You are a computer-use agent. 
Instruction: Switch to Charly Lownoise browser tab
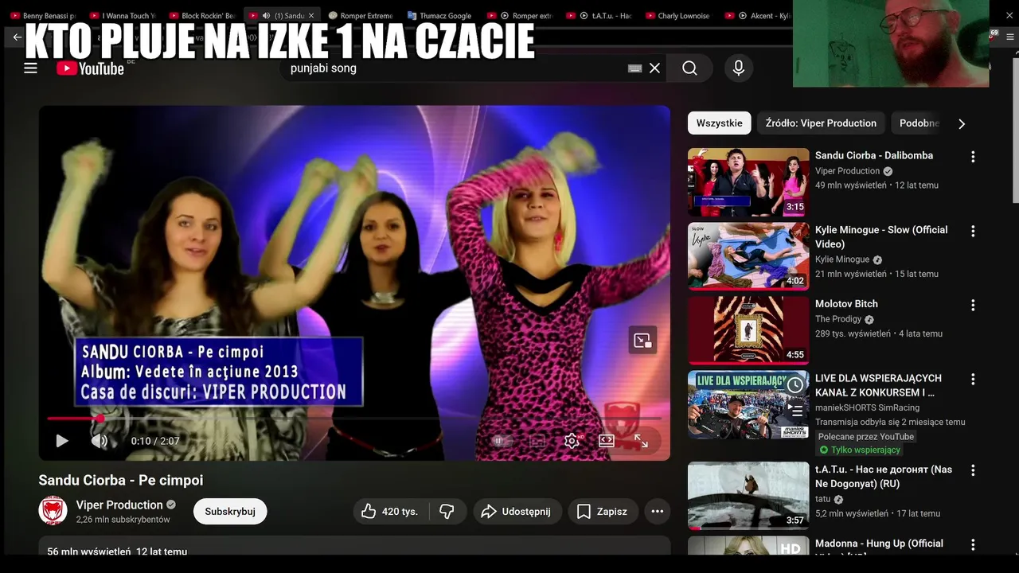point(678,15)
